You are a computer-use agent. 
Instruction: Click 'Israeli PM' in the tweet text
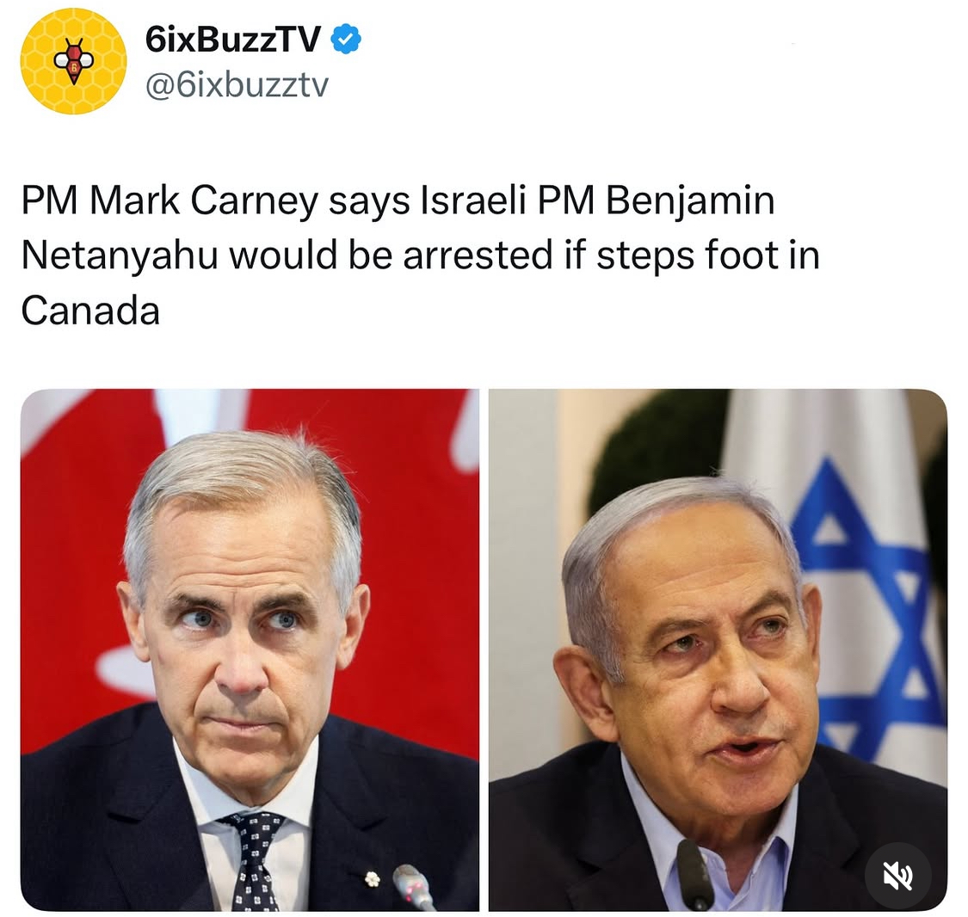(x=507, y=200)
